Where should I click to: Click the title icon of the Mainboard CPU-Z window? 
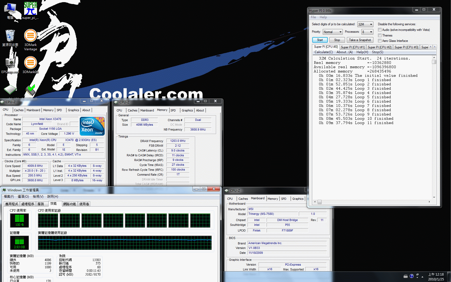(x=227, y=190)
